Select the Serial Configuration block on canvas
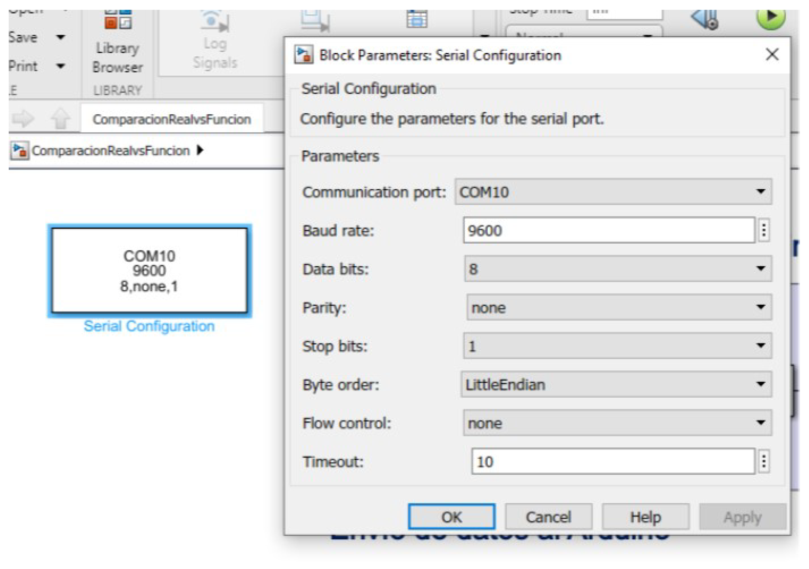Viewport: 809px width, 569px height. pyautogui.click(x=149, y=271)
